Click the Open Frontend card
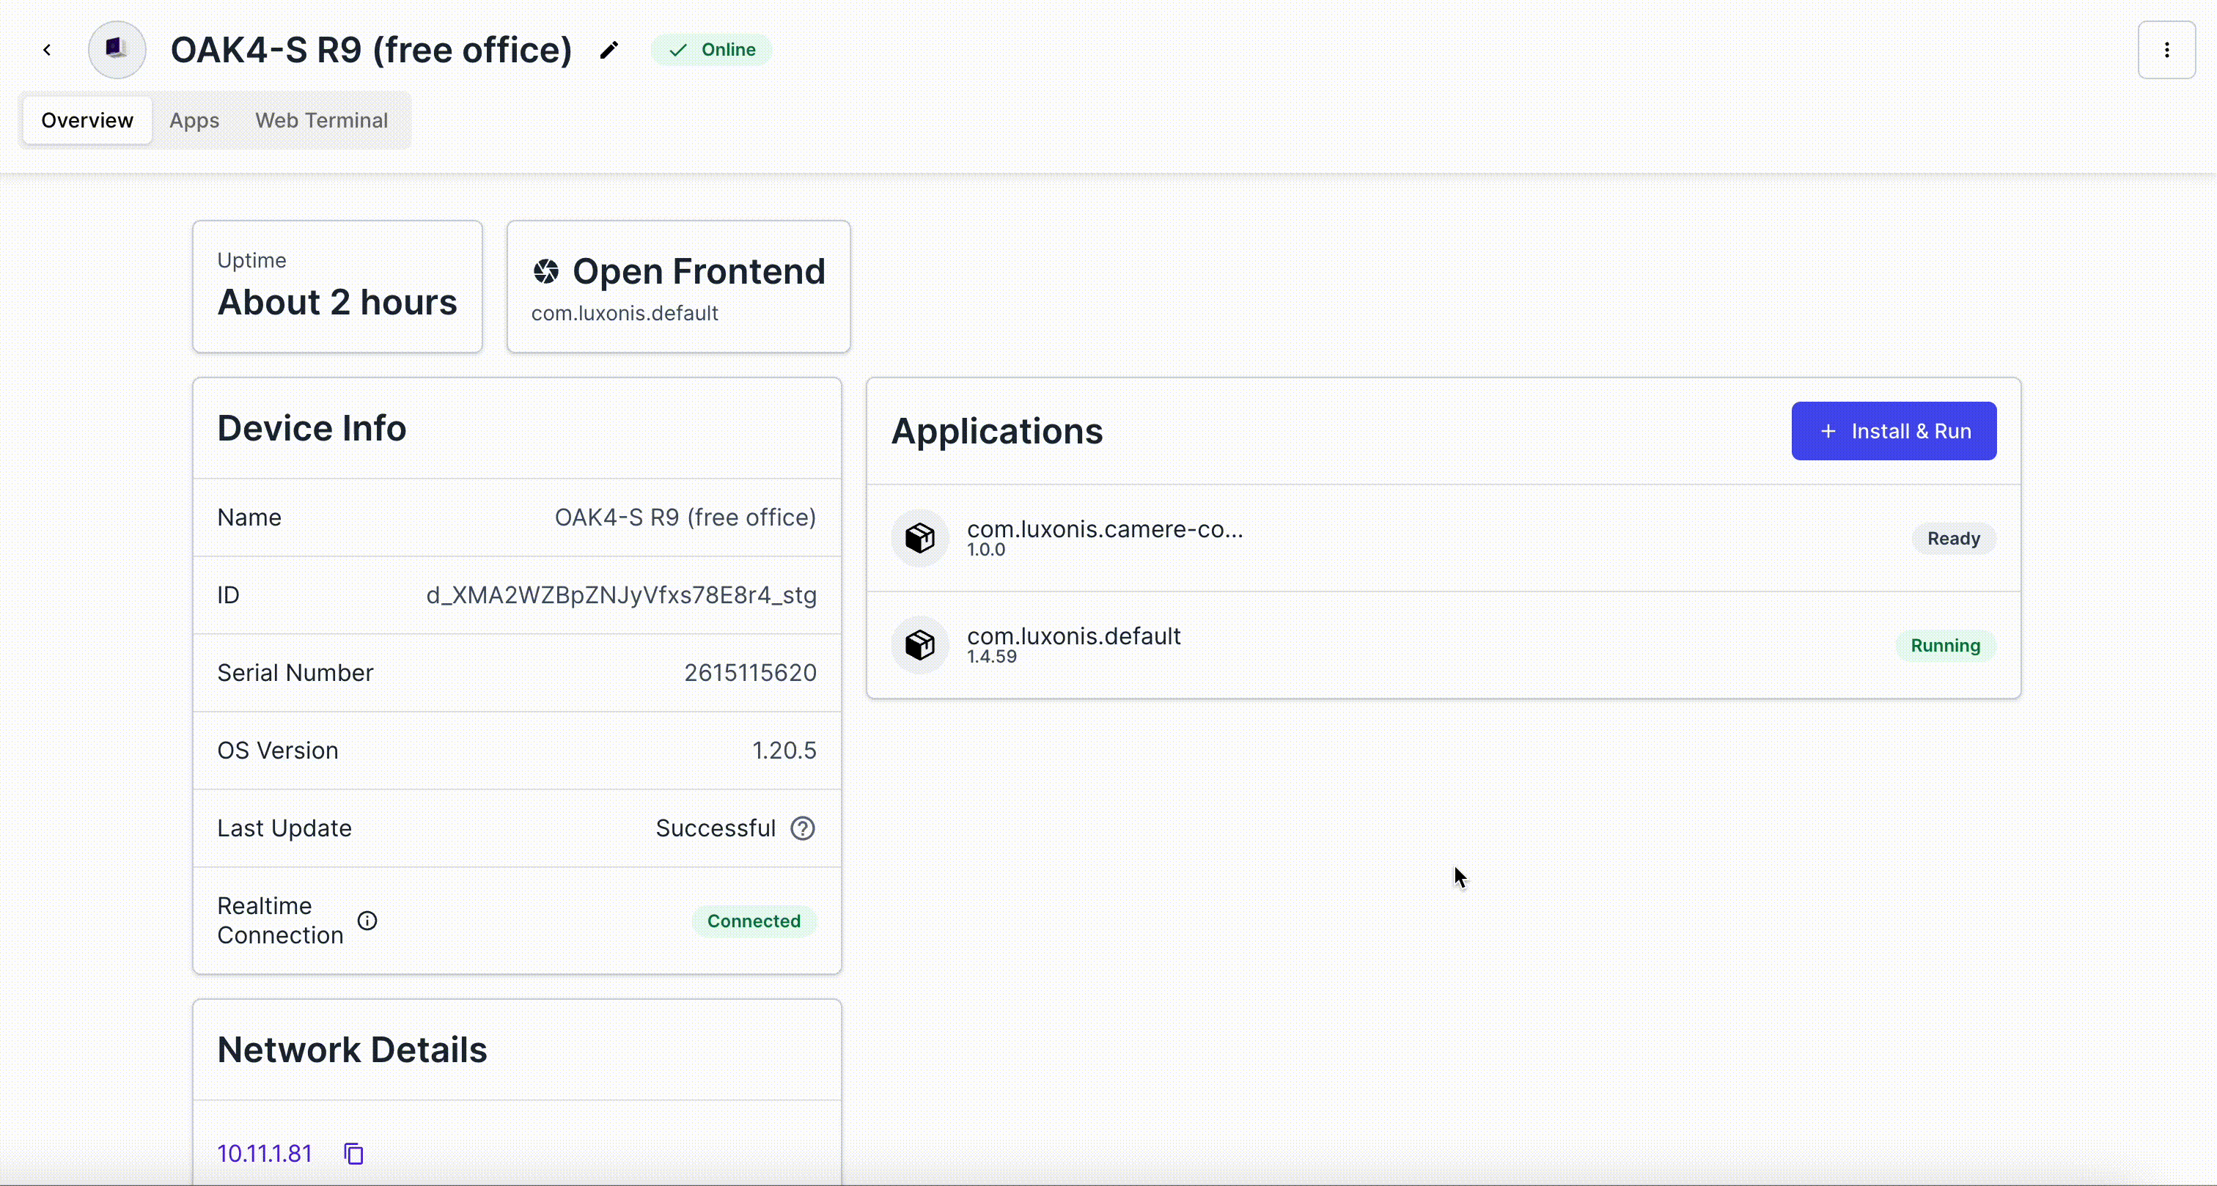This screenshot has width=2217, height=1186. (x=678, y=287)
